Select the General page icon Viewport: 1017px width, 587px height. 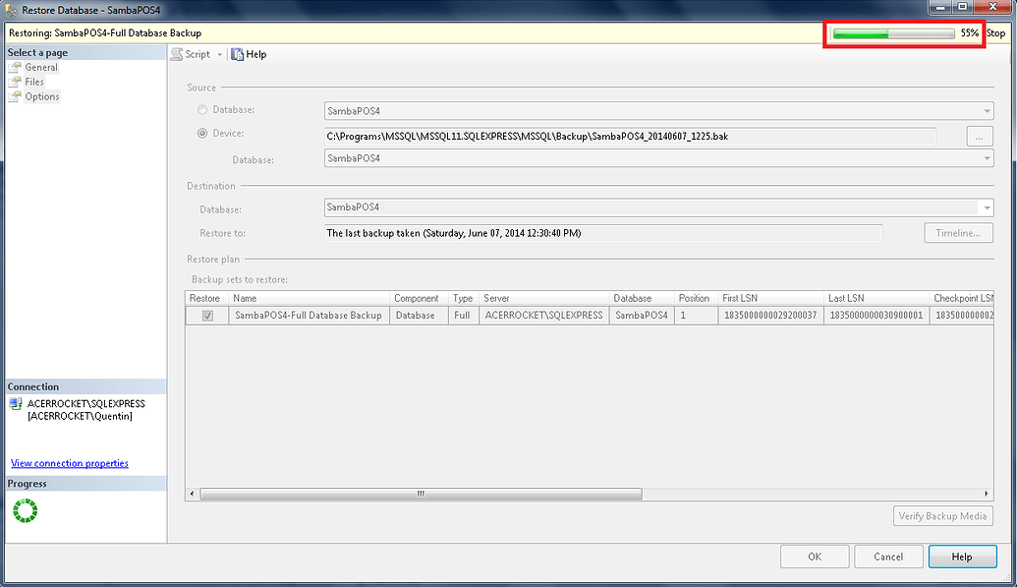tap(14, 67)
